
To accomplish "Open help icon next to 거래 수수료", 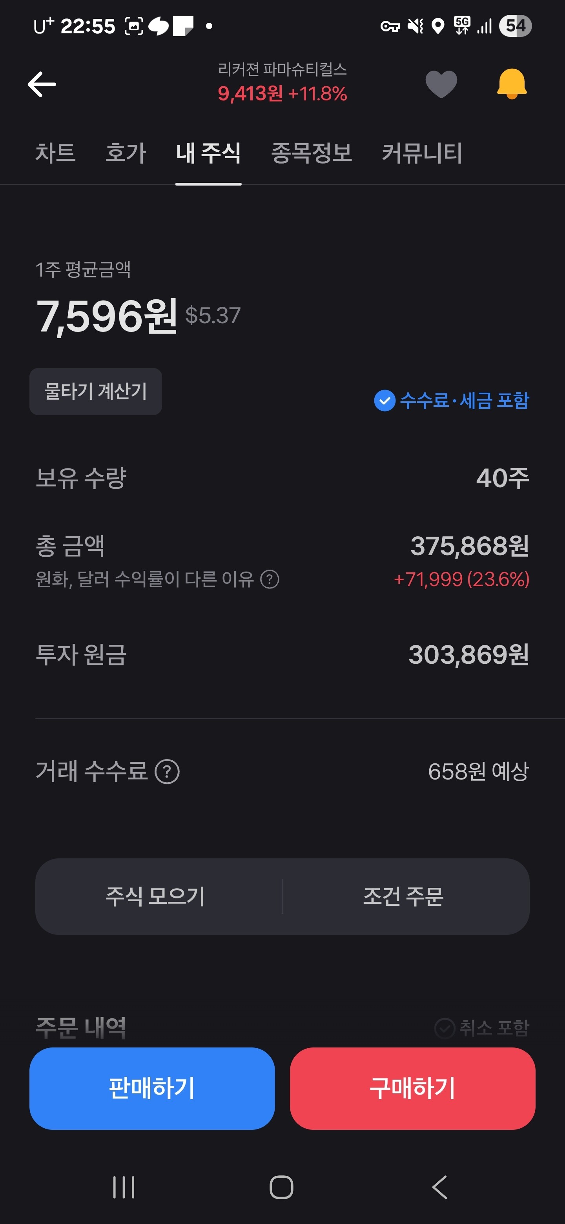I will pos(167,771).
